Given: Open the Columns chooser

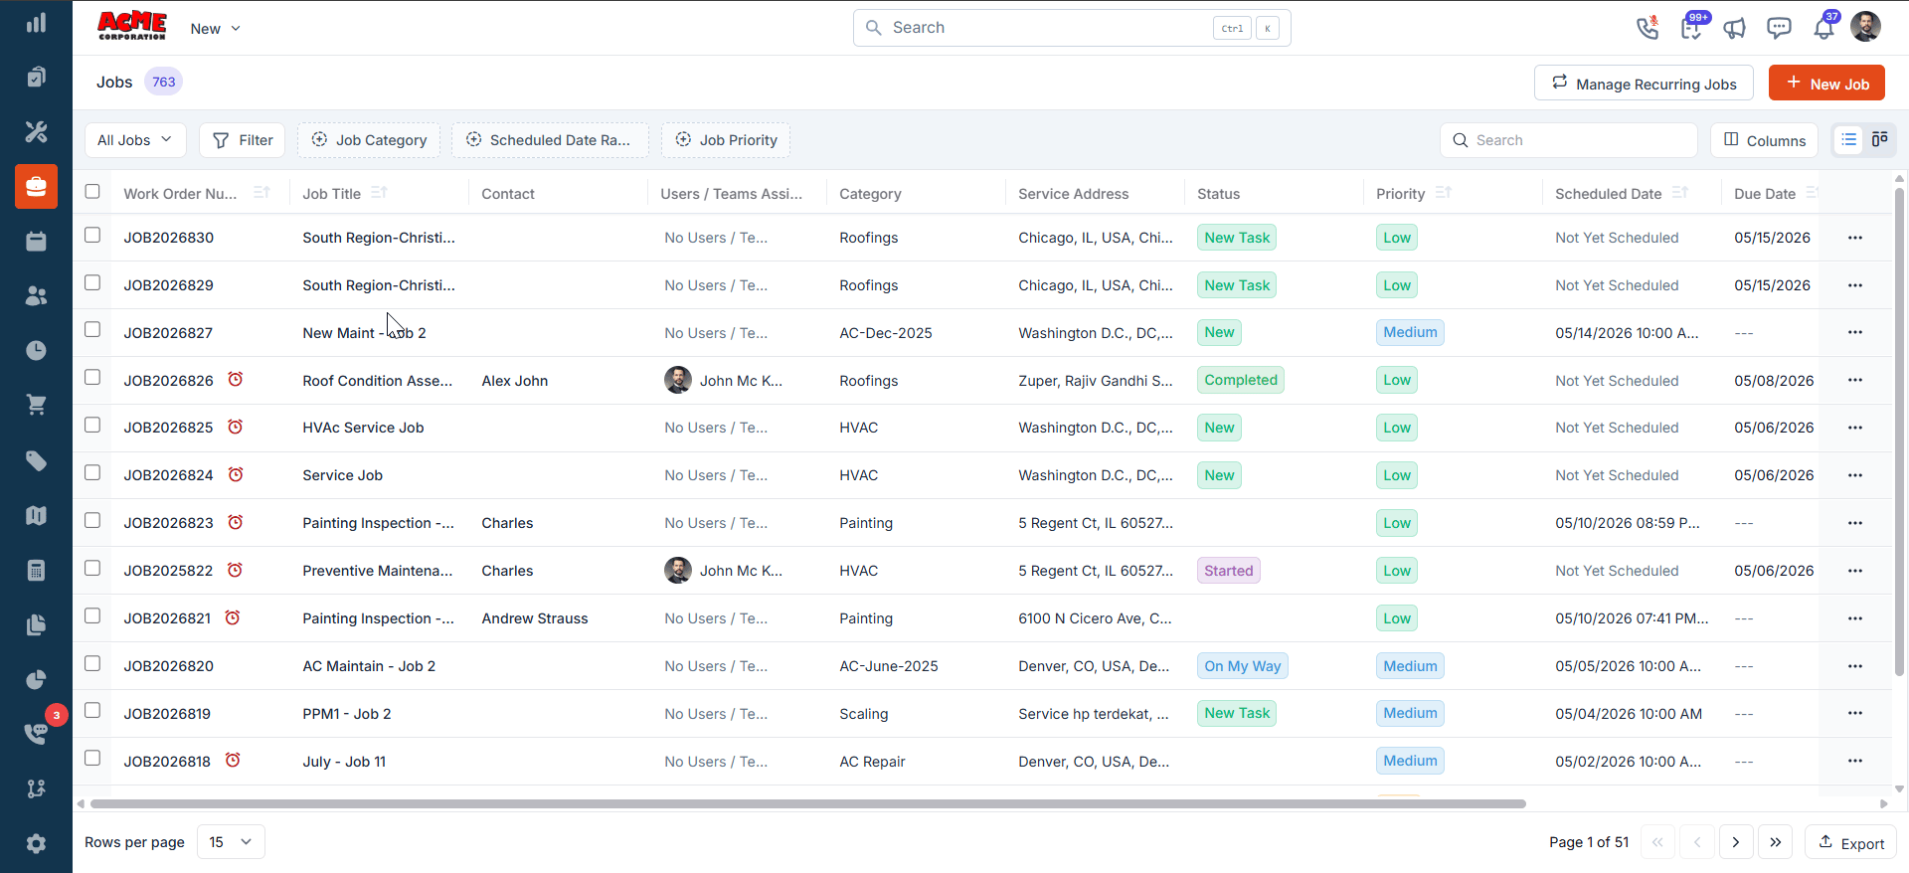Looking at the screenshot, I should pyautogui.click(x=1764, y=140).
